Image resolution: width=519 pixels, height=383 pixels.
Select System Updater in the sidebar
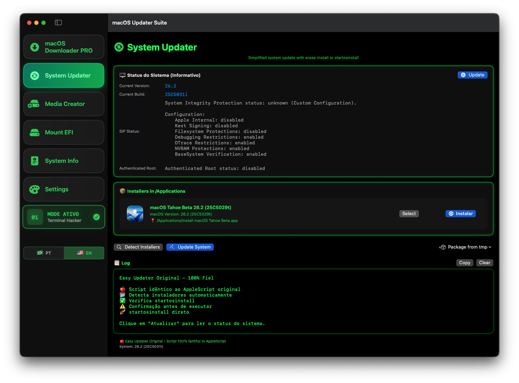point(64,75)
